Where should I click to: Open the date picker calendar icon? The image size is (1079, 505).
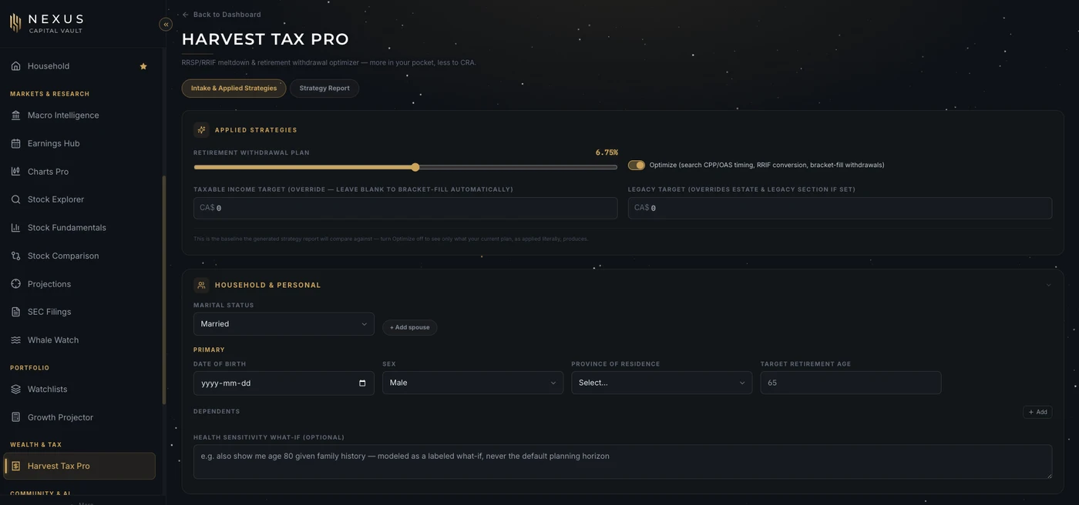click(x=362, y=383)
